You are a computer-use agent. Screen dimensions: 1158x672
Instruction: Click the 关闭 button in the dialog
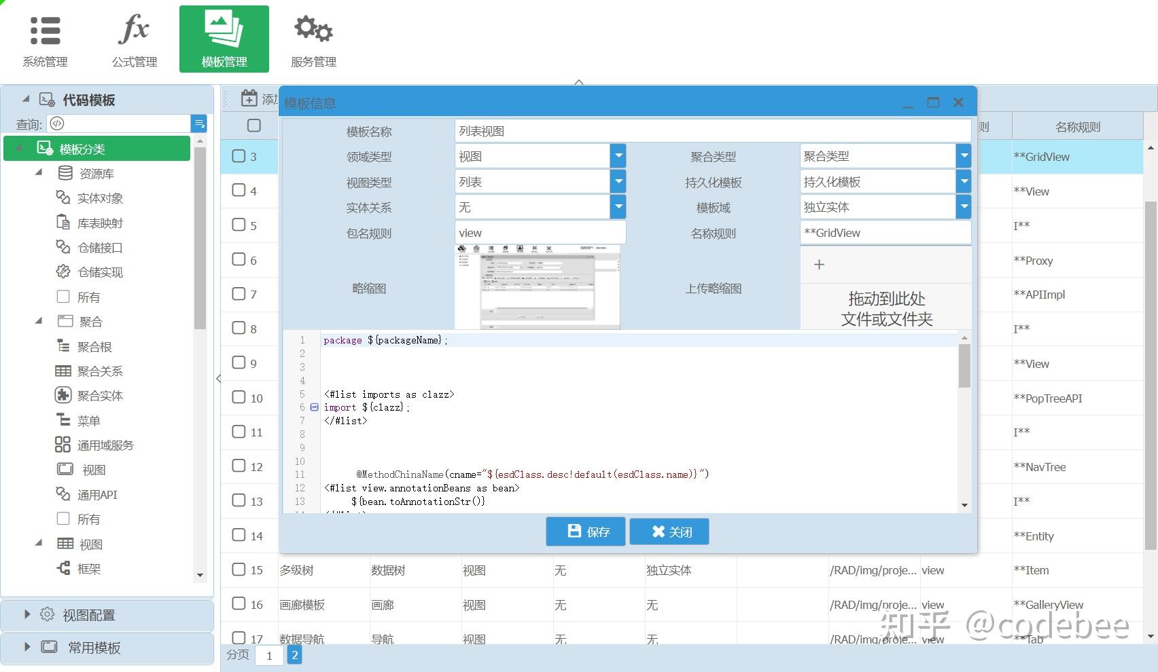[669, 531]
